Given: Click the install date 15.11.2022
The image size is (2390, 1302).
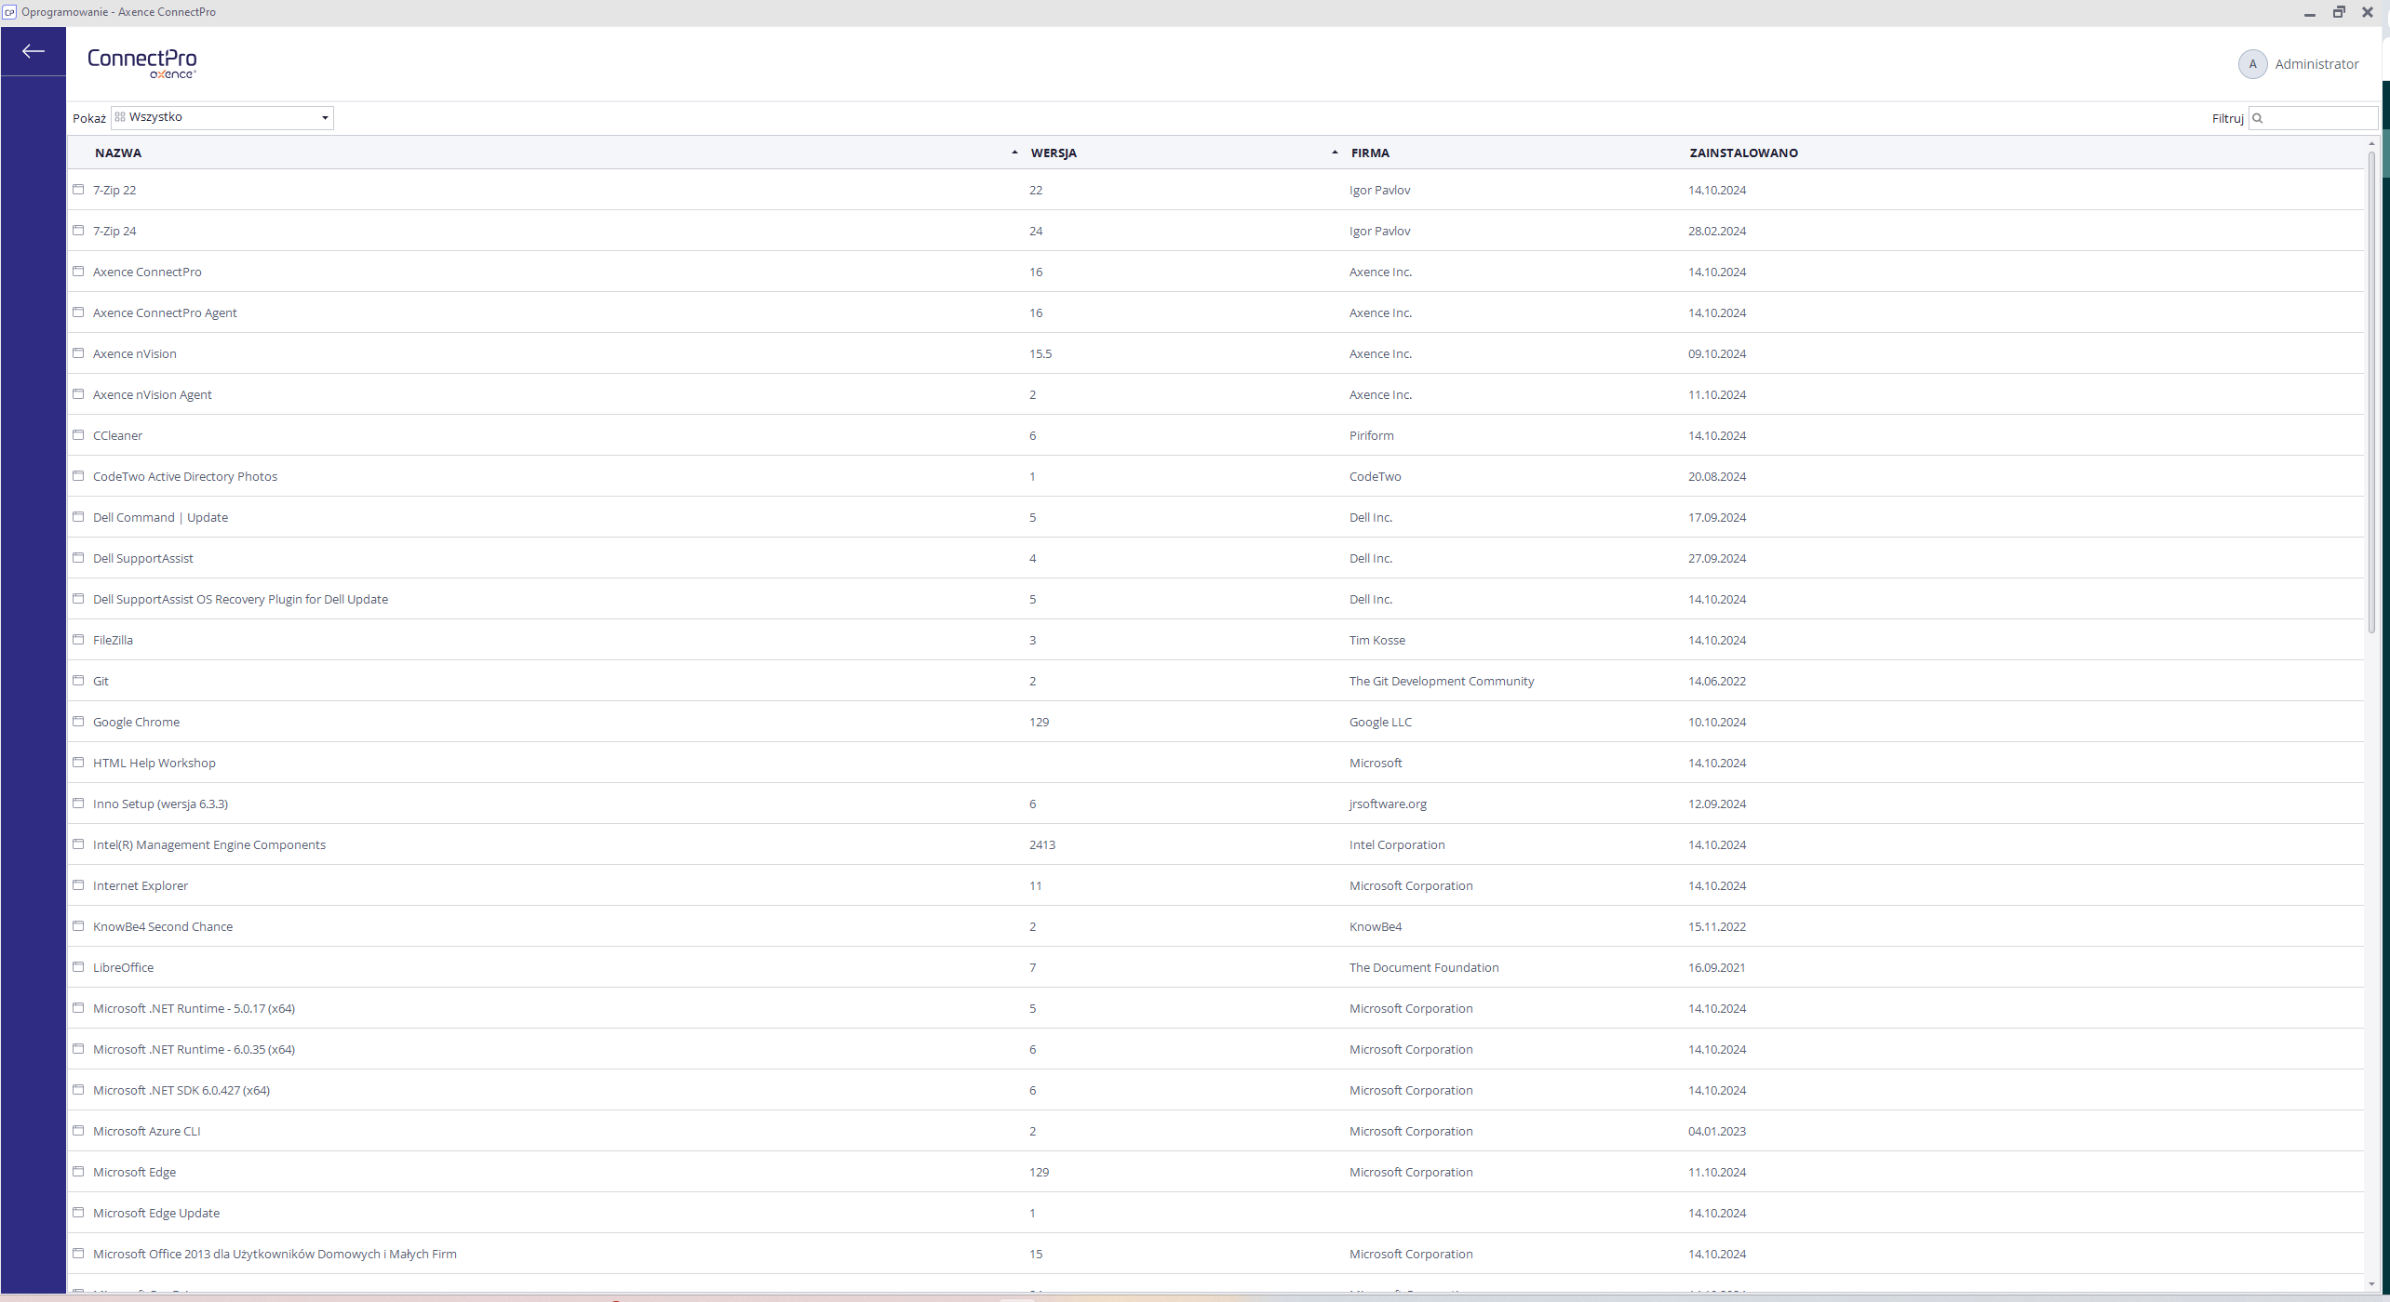Looking at the screenshot, I should tap(1717, 926).
